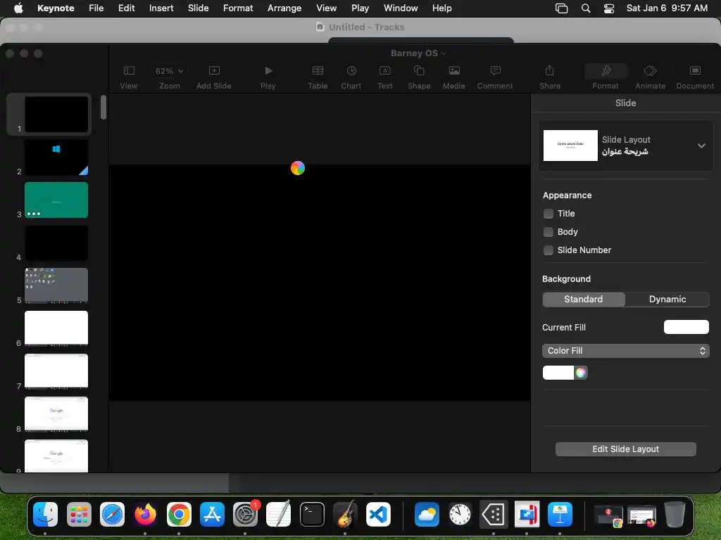Open the Color Fill dropdown
721x540 pixels.
(x=626, y=351)
